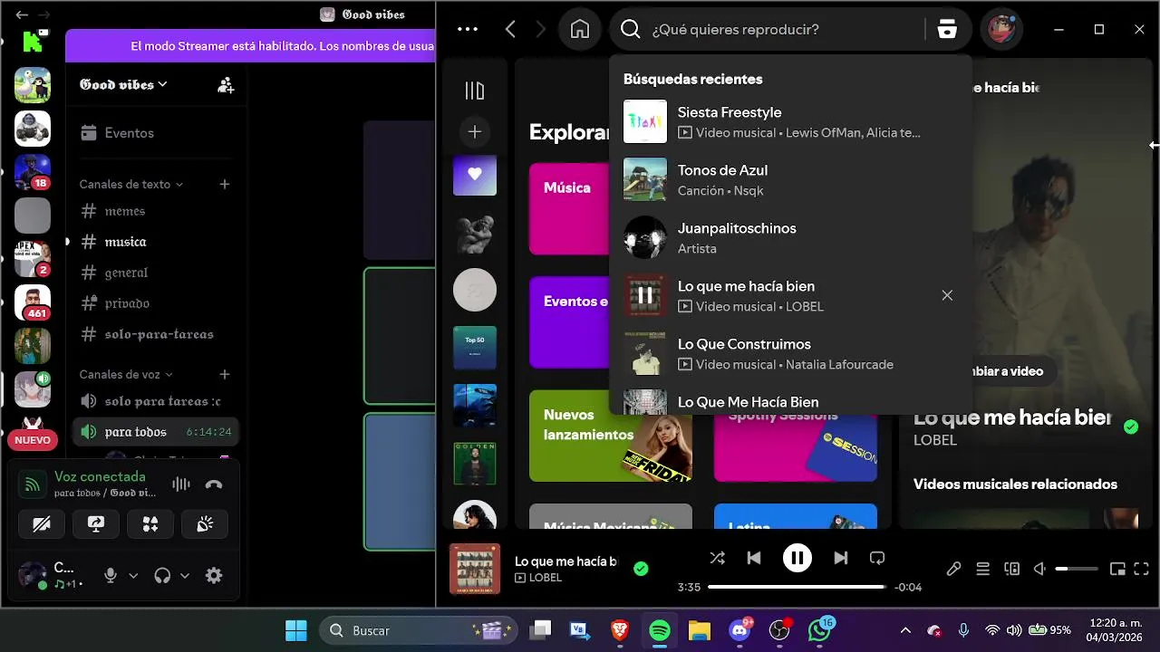
Task: Open Discord soundboard
Action: pos(205,524)
